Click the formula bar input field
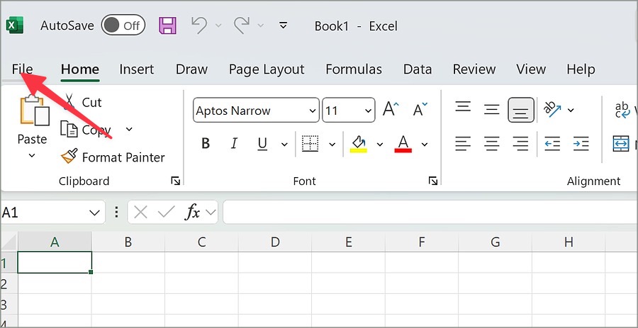638x328 pixels. tap(425, 212)
